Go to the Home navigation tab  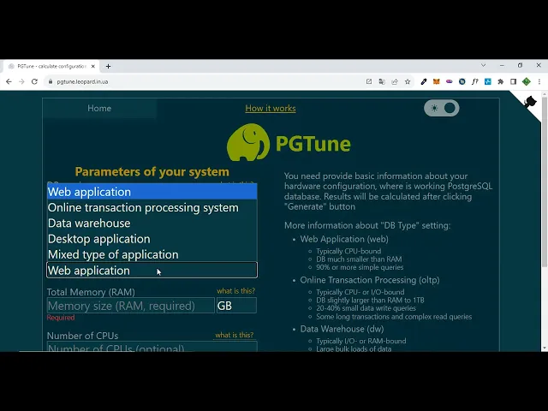pyautogui.click(x=99, y=109)
